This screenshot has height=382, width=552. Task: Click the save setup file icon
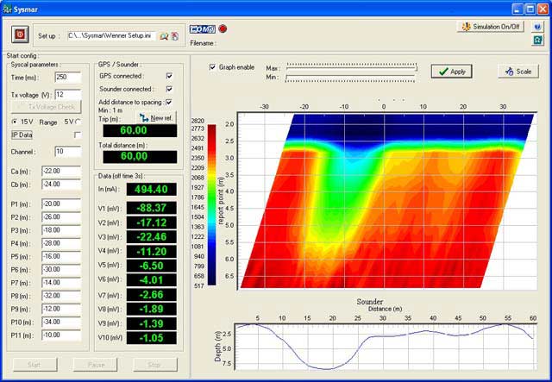175,36
